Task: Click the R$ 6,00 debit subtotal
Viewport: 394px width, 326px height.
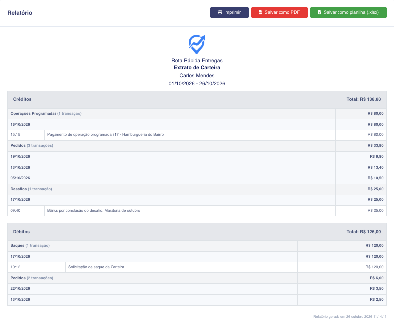Action: pyautogui.click(x=377, y=278)
